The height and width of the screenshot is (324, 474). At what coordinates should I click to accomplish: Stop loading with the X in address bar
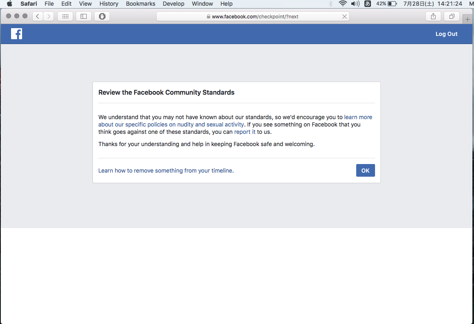344,17
